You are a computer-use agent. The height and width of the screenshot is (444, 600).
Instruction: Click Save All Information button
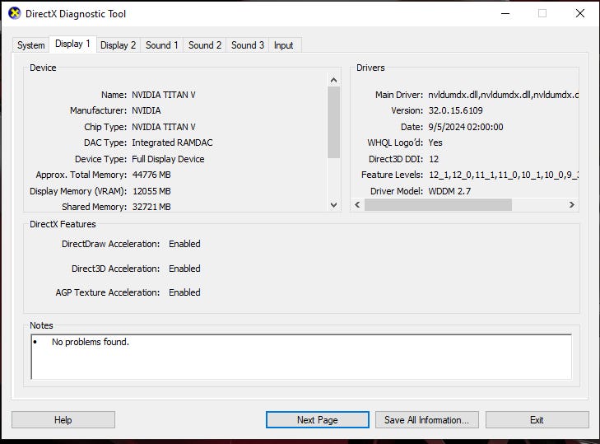(426, 420)
